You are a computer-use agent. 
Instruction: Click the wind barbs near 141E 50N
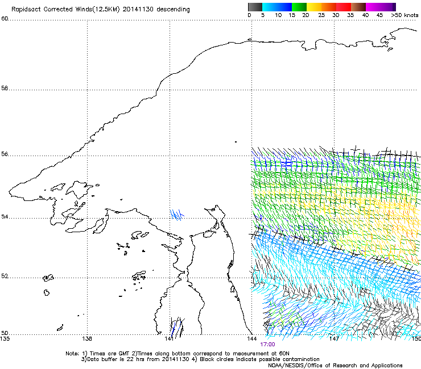[177, 327]
